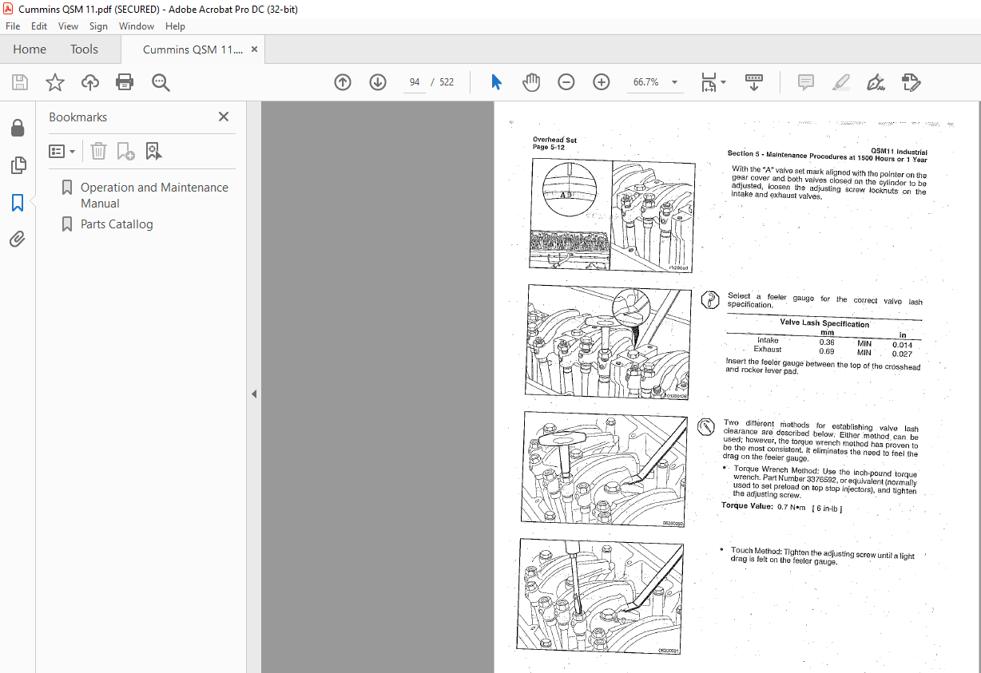Share the file via the cloud icon
The height and width of the screenshot is (673, 981).
pos(89,82)
